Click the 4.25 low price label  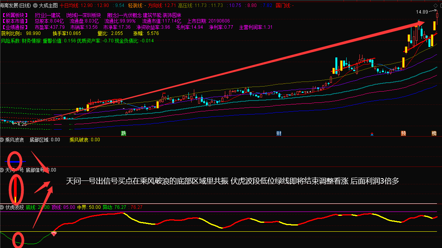(x=22, y=124)
